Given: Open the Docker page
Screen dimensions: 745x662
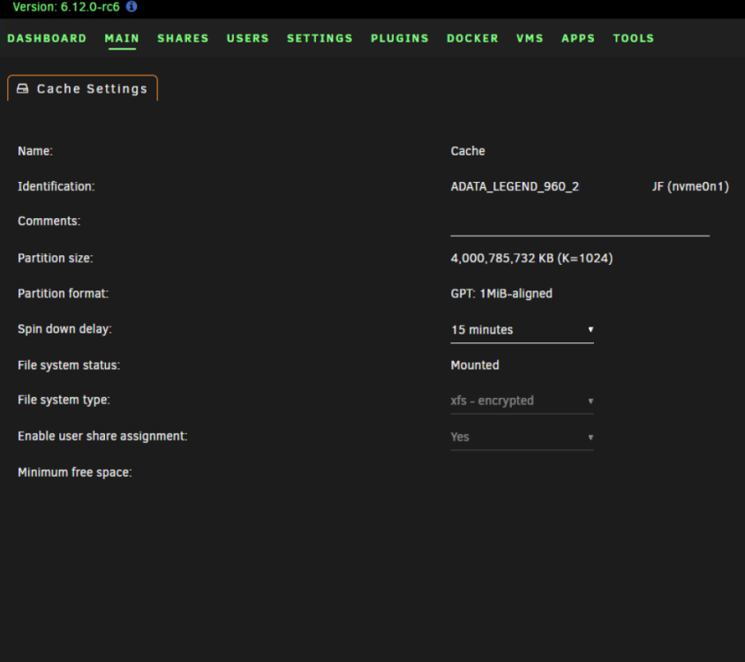Looking at the screenshot, I should tap(472, 39).
